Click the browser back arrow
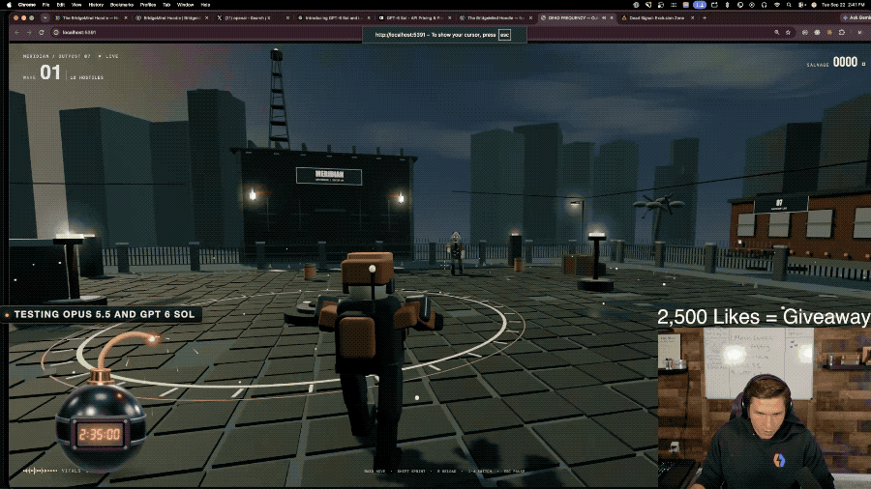This screenshot has height=489, width=871. [x=16, y=33]
